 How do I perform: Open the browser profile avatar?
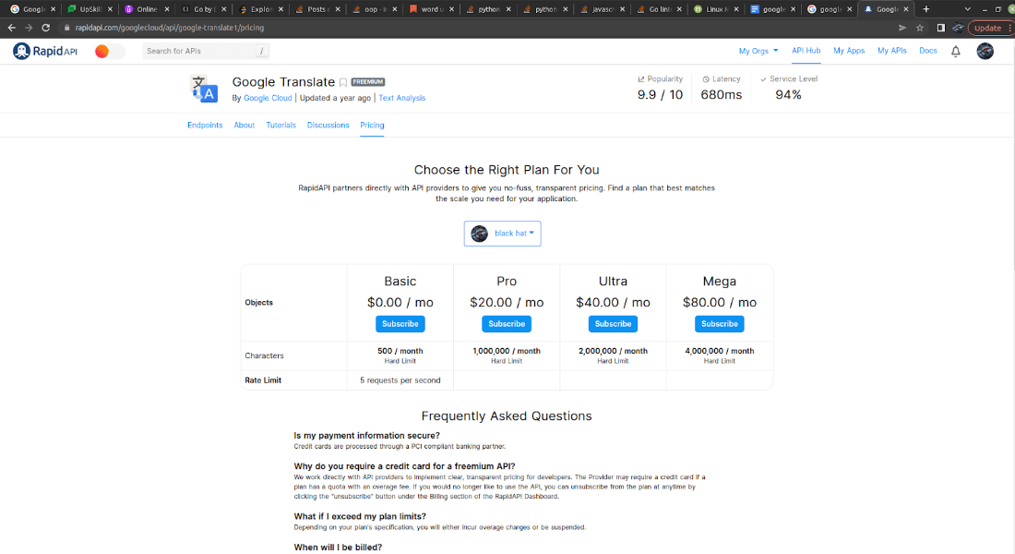pyautogui.click(x=958, y=28)
